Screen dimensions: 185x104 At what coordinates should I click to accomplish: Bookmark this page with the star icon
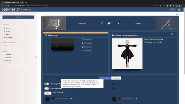tap(164, 6)
